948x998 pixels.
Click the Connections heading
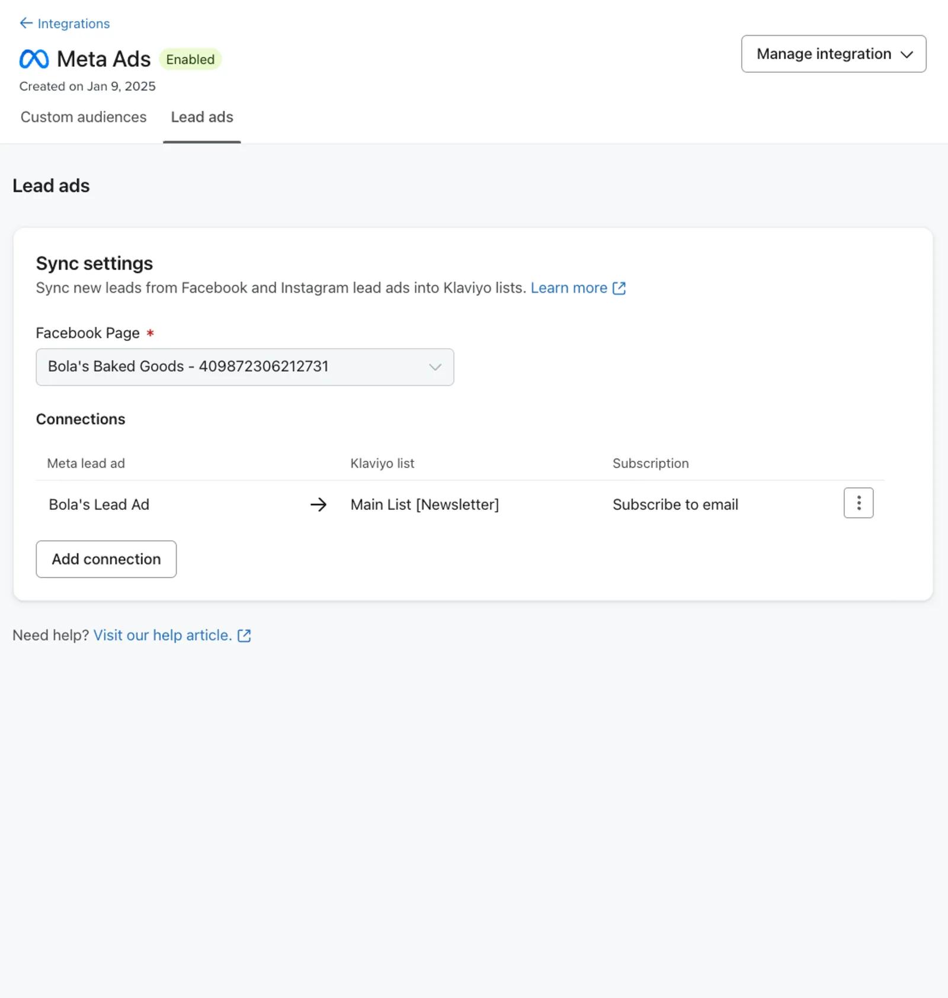click(81, 419)
